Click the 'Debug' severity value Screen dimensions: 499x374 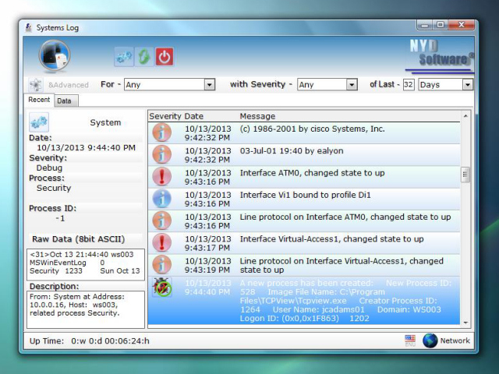(x=49, y=168)
